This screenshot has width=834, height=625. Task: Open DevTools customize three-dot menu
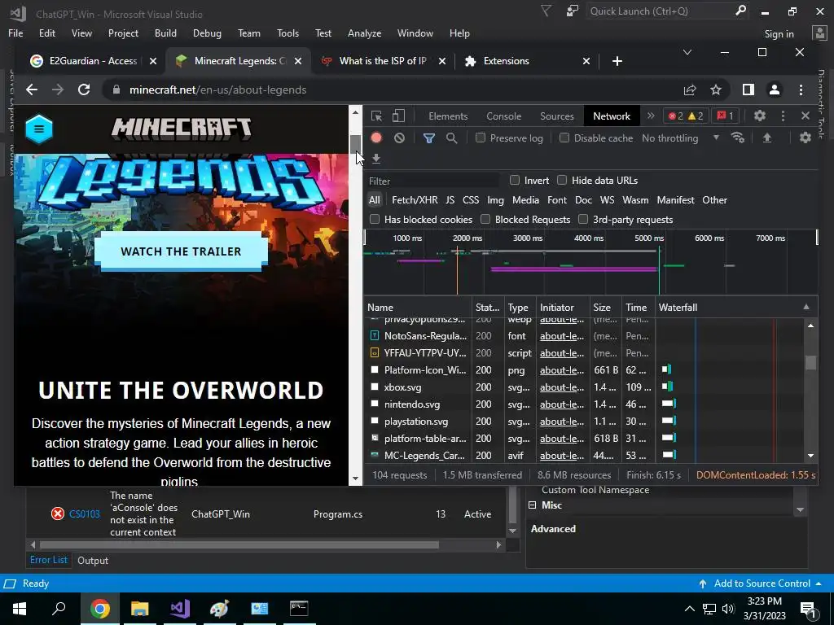pyautogui.click(x=783, y=116)
